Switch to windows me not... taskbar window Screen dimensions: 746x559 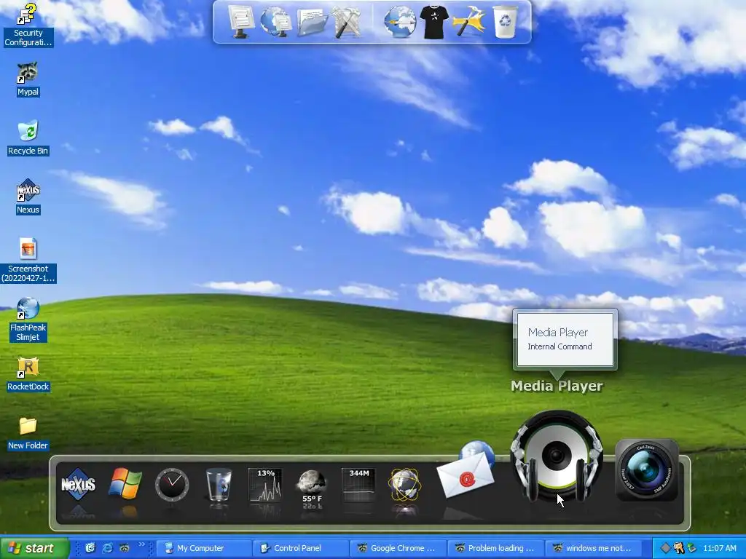pos(592,548)
